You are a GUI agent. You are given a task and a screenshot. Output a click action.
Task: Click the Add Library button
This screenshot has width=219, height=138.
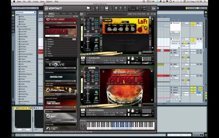[51, 16]
